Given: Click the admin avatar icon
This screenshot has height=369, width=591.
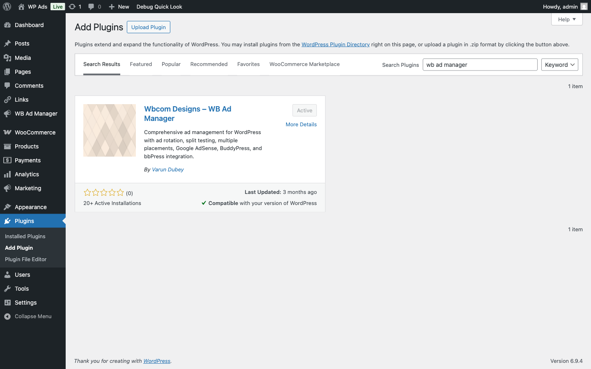Looking at the screenshot, I should coord(584,7).
